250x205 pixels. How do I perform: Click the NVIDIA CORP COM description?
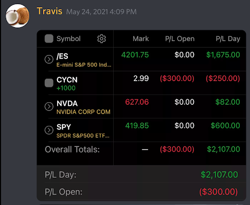click(x=83, y=112)
